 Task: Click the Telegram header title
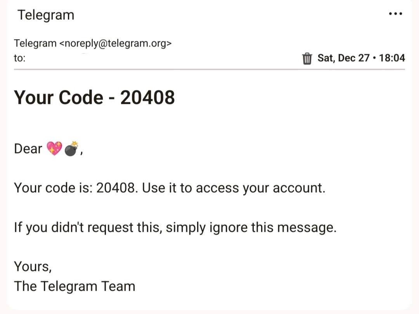point(46,15)
